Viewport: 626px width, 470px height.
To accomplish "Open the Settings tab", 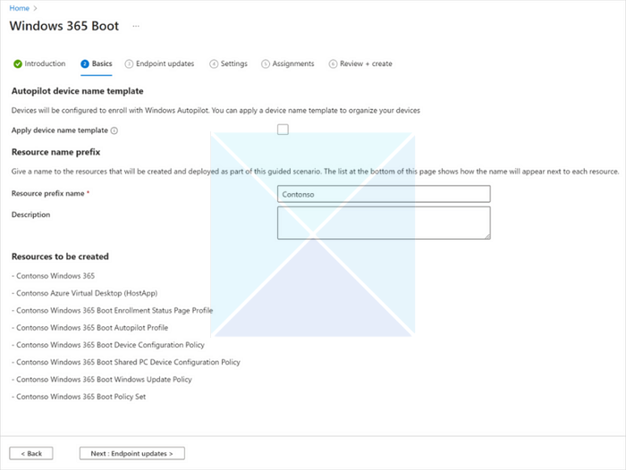I will coord(234,64).
